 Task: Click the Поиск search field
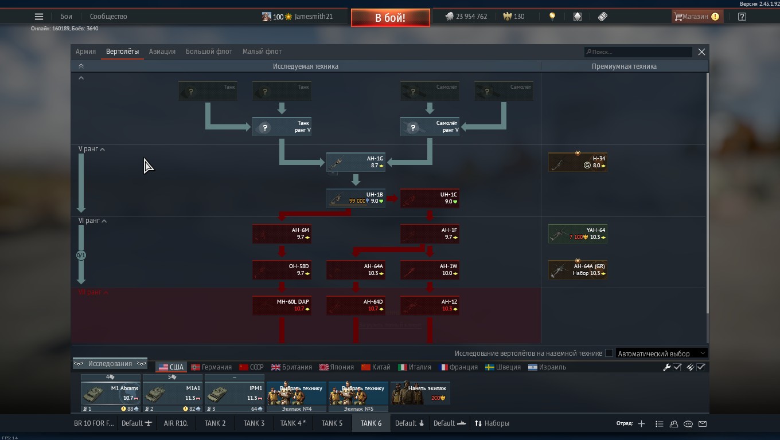tap(638, 52)
